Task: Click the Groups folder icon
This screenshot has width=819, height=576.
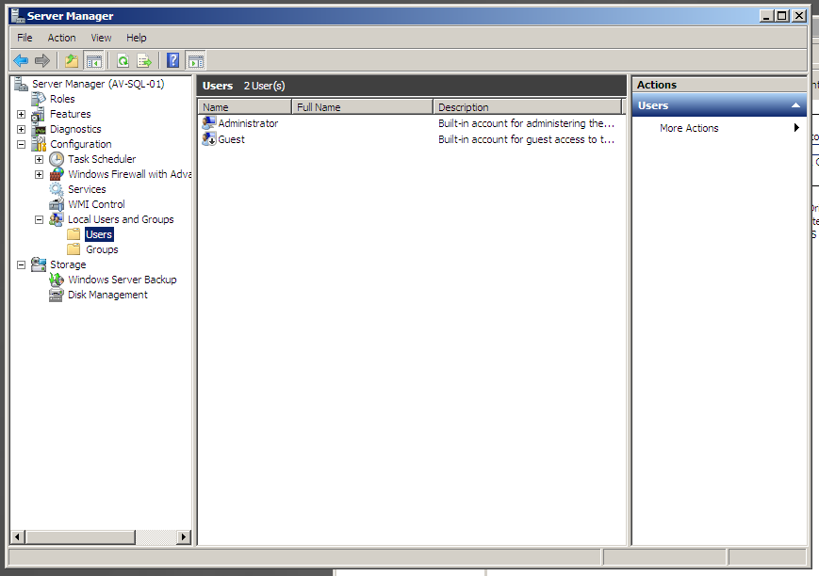Action: [74, 249]
